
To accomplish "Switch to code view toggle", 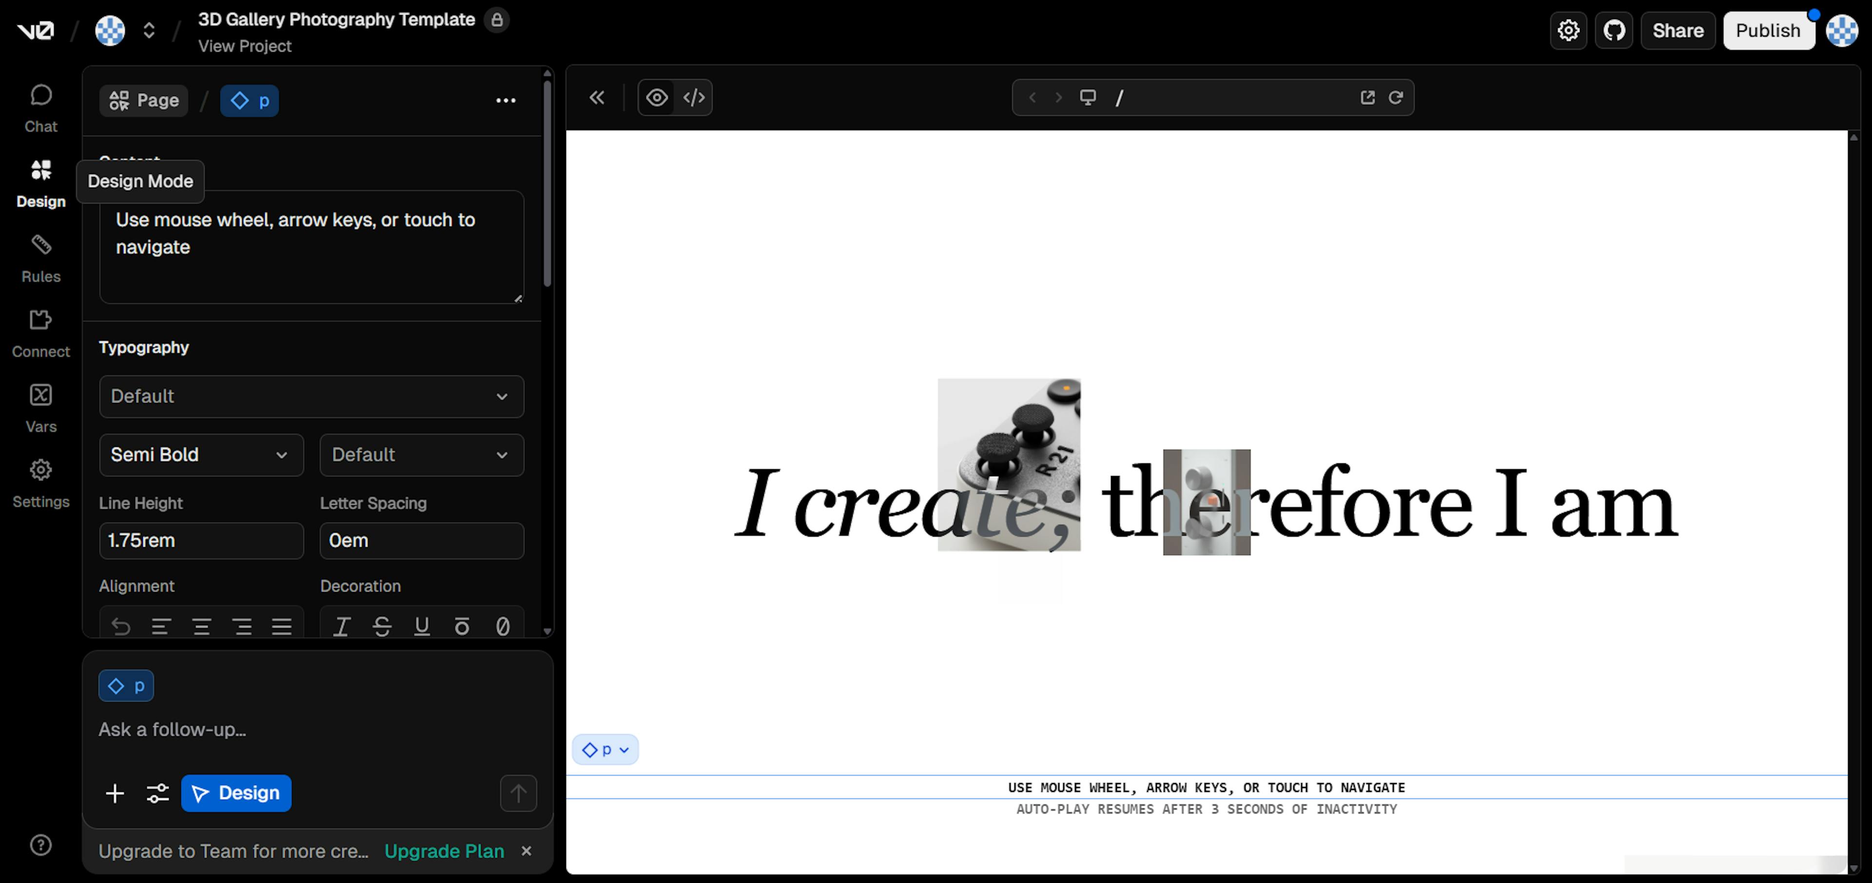I will pyautogui.click(x=694, y=97).
